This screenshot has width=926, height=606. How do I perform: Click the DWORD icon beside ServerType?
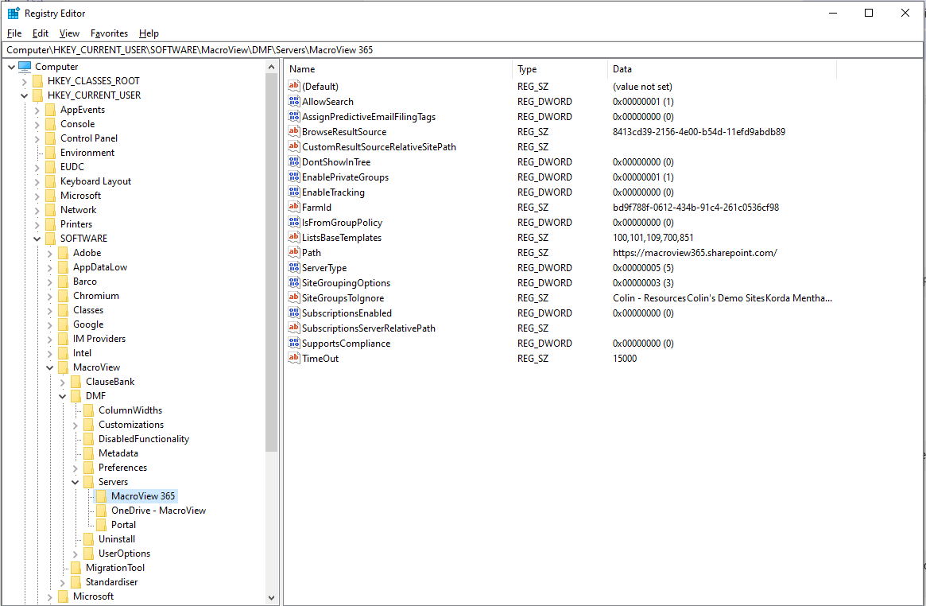[x=294, y=267]
